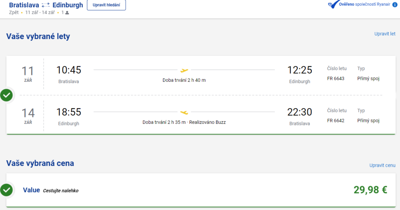
Task: Open the info icon next to Ryanair
Action: click(x=395, y=5)
